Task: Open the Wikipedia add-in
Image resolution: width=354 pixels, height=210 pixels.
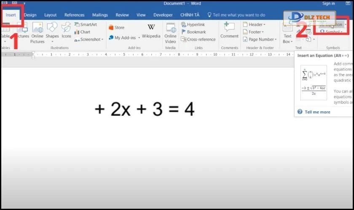Action: pyautogui.click(x=151, y=31)
